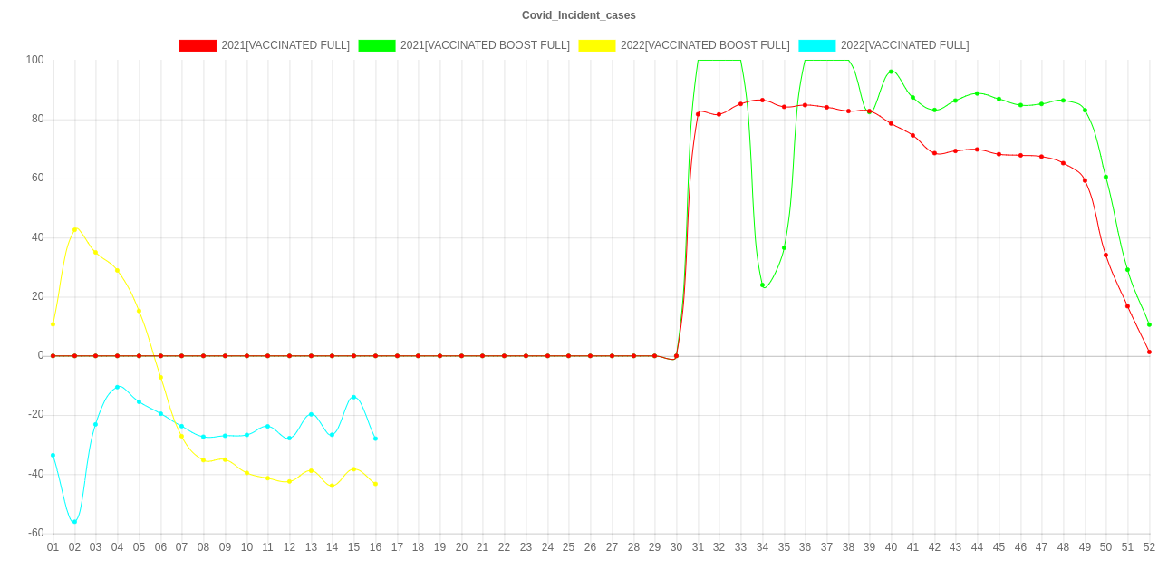Click the green line's last point at week 52
The image size is (1158, 579).
tap(1149, 324)
